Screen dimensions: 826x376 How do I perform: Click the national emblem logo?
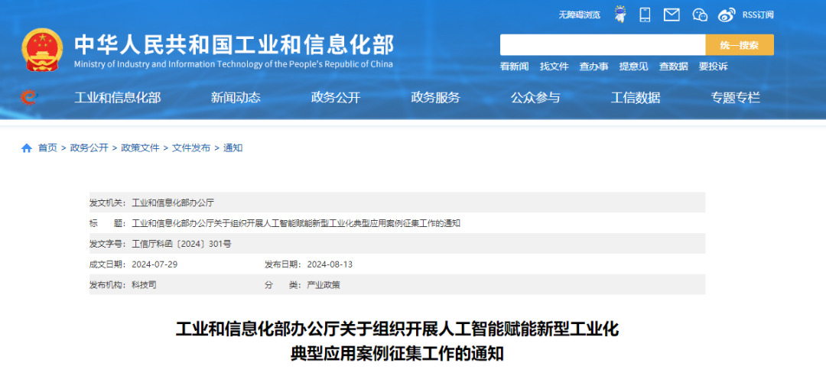(42, 50)
